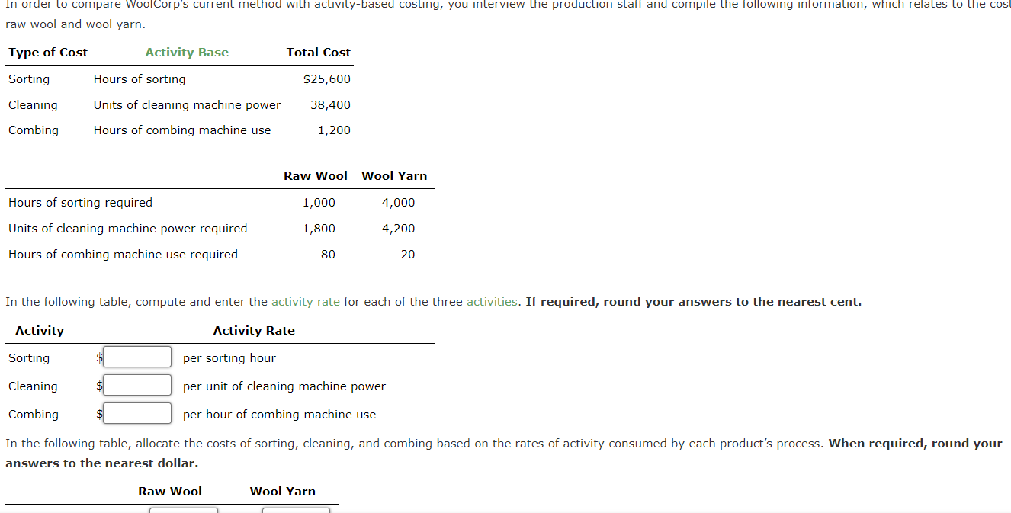Click the Sorting activity rate input field
Viewport: 1011px width, 513px height.
coord(136,357)
